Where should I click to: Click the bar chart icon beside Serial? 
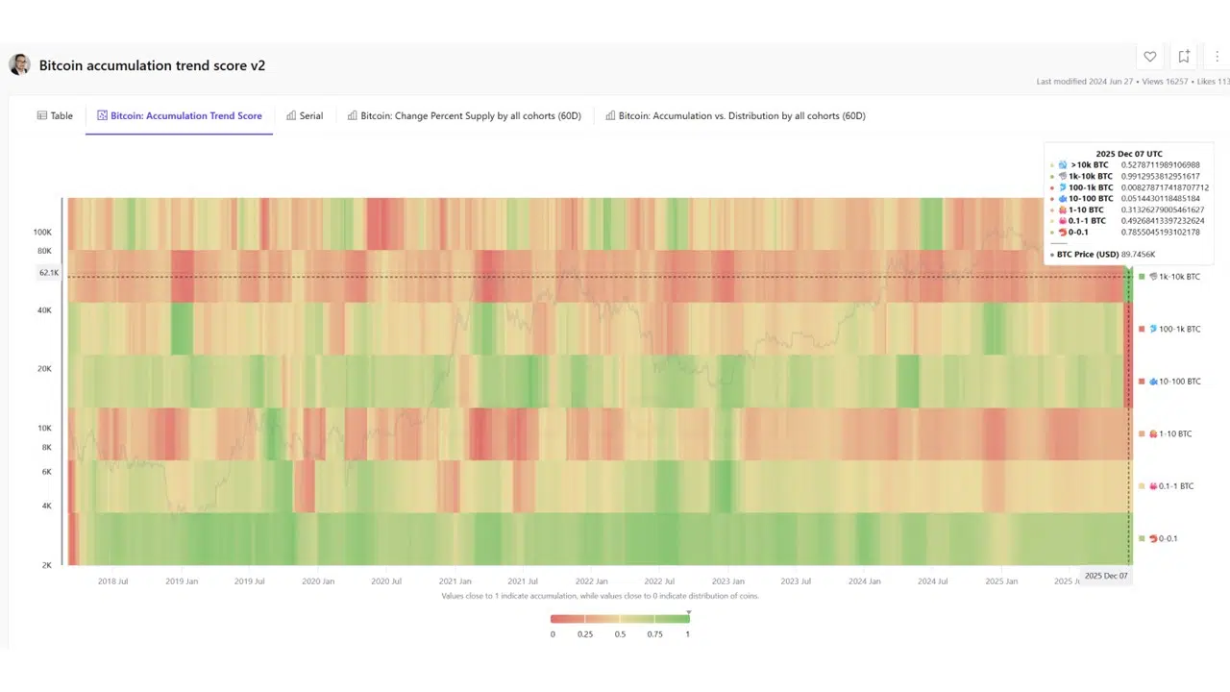pyautogui.click(x=291, y=115)
